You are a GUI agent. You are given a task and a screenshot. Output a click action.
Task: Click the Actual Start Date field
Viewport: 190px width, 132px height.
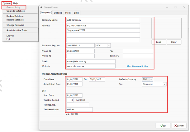pyautogui.click(x=74, y=84)
